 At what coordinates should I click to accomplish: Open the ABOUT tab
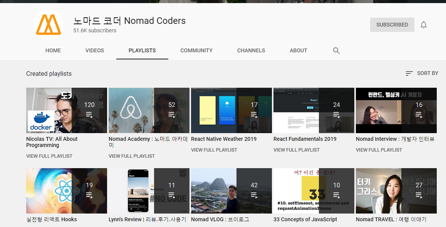[x=298, y=50]
